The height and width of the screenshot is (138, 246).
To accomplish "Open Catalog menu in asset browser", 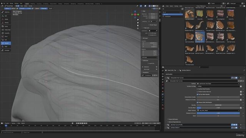I will click(176, 6).
